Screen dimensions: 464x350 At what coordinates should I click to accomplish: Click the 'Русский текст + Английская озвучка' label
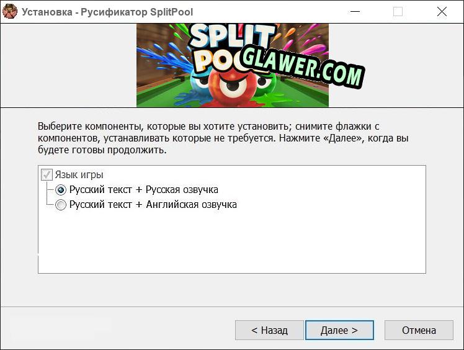pyautogui.click(x=153, y=205)
